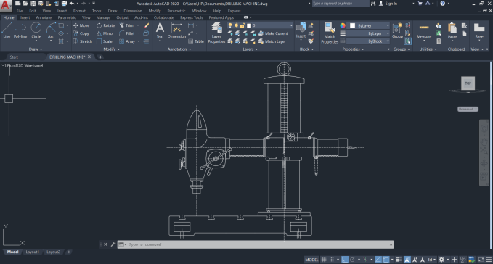Toggle Ortho mode in status bar

click(345, 260)
